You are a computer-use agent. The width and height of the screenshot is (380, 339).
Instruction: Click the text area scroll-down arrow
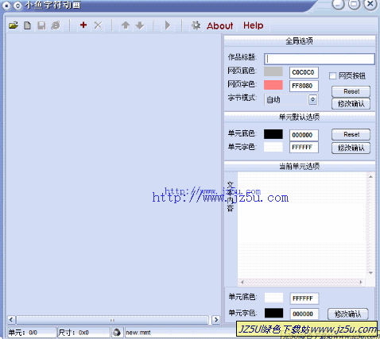370,272
